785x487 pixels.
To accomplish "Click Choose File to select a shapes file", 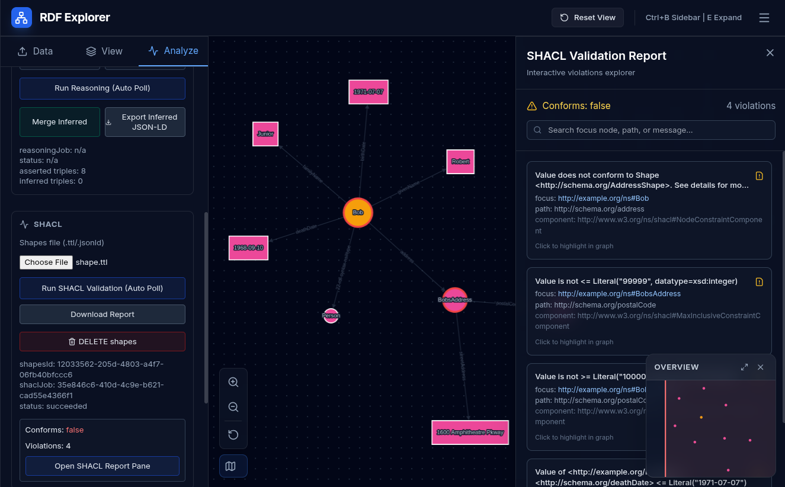I will point(46,262).
